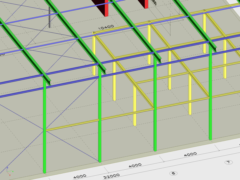This screenshot has height=180, width=240.
Task: Select the middle 4000 dimension label
Action: pyautogui.click(x=135, y=165)
